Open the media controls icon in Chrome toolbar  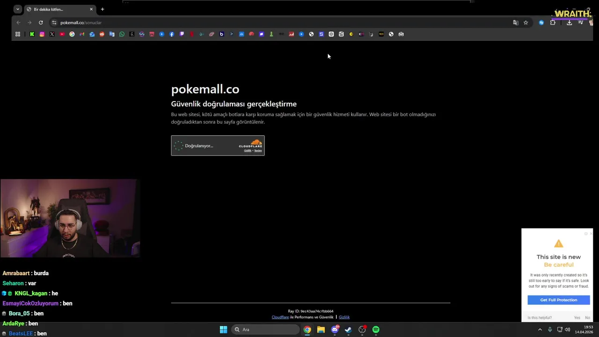[x=581, y=22]
